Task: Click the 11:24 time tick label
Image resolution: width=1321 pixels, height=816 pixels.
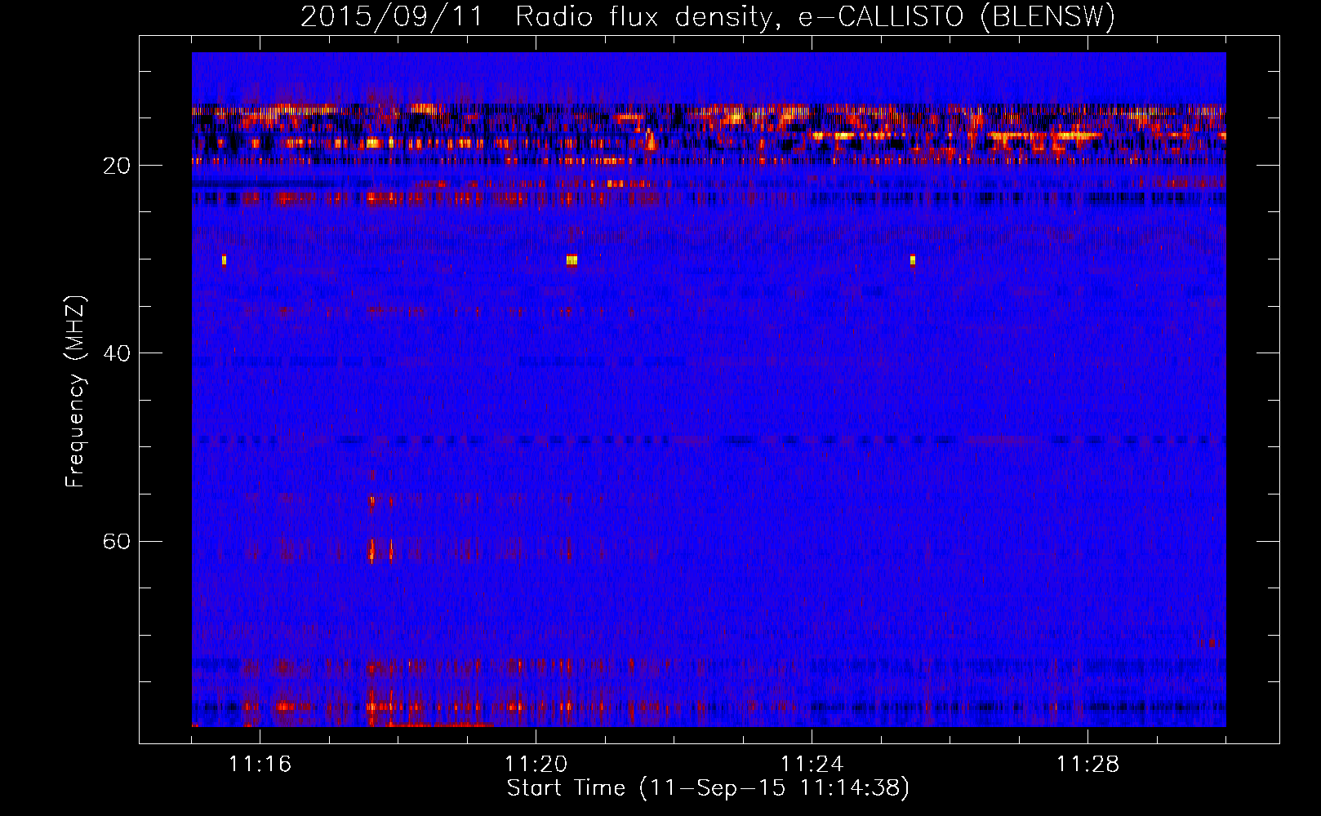Action: pos(812,765)
